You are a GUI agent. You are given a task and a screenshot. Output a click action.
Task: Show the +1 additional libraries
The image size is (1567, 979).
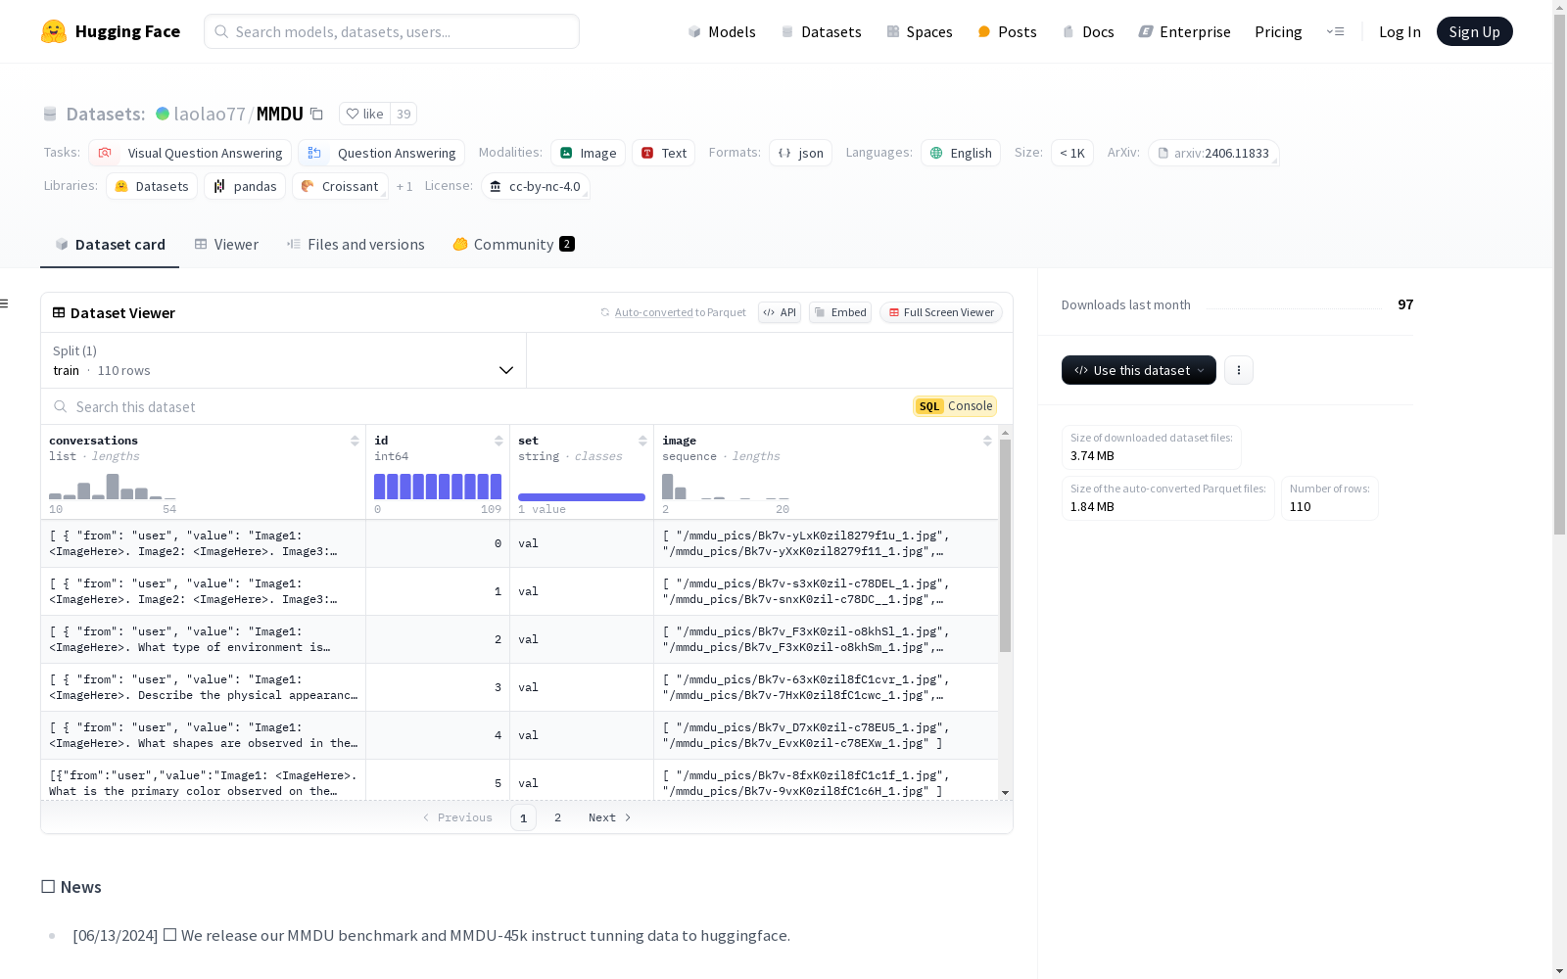404,186
